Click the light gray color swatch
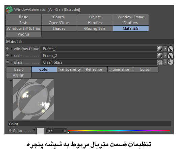 (41, 131)
